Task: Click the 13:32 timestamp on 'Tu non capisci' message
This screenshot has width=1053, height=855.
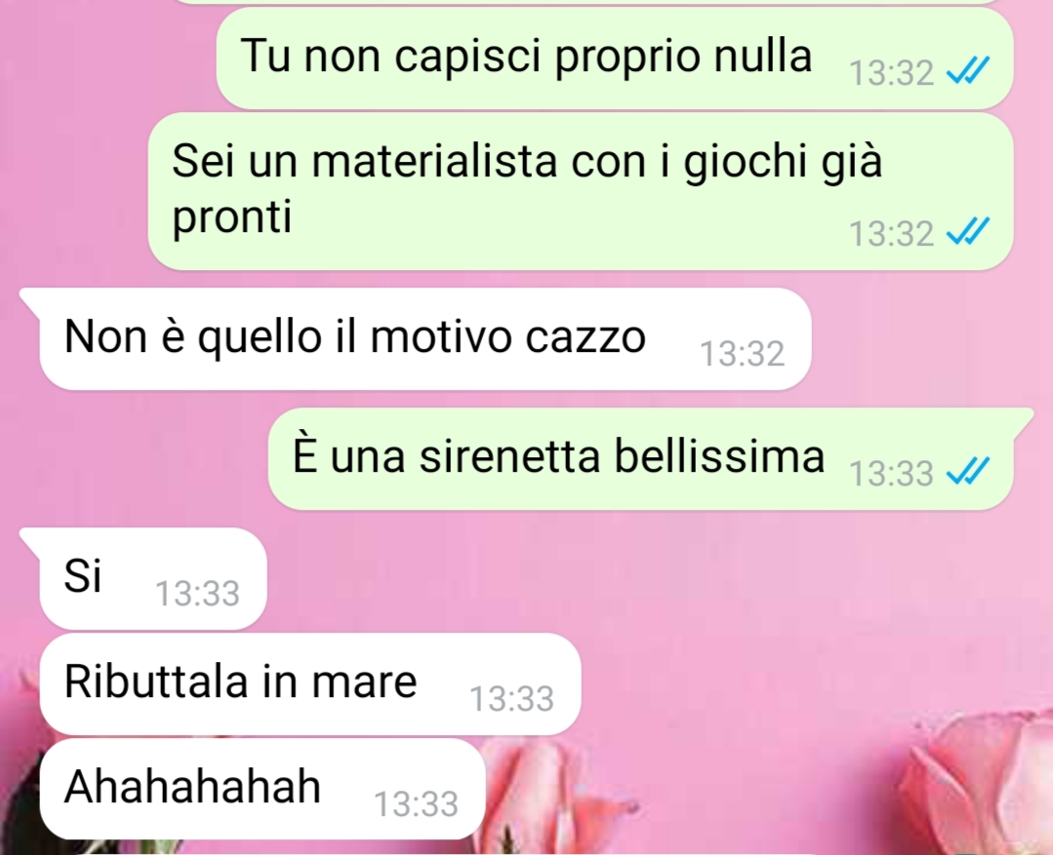Action: pyautogui.click(x=891, y=72)
